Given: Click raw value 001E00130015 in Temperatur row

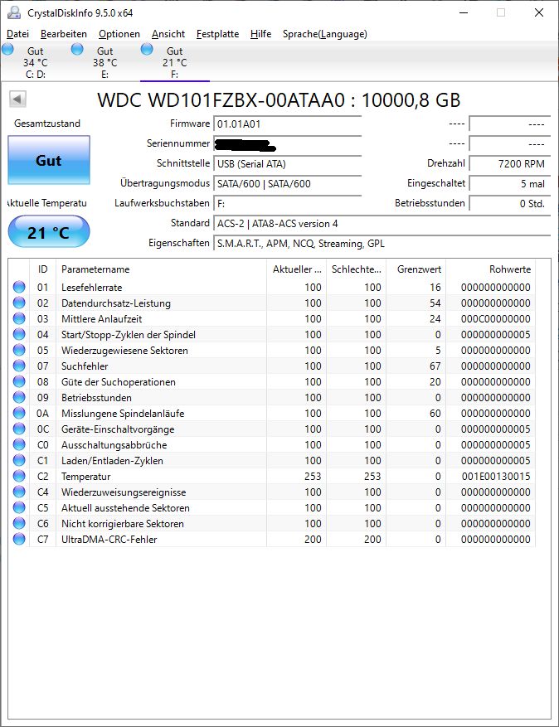Looking at the screenshot, I should coord(496,477).
